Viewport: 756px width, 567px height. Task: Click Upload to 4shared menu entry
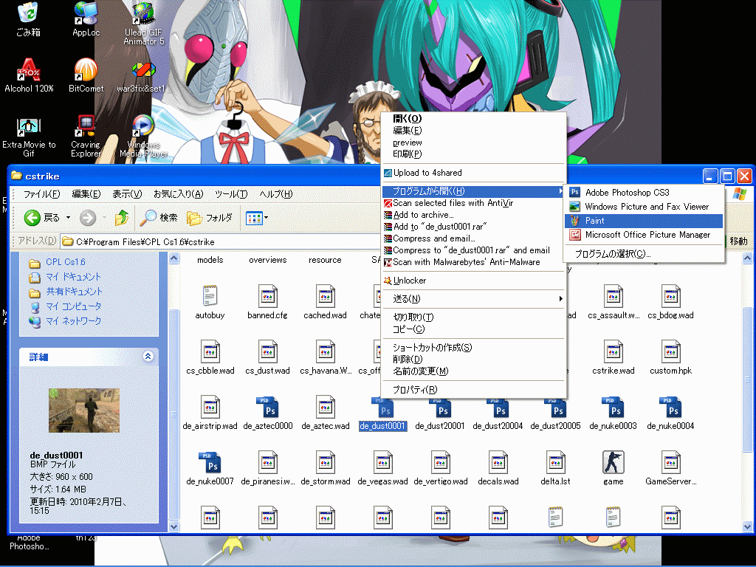pos(427,173)
